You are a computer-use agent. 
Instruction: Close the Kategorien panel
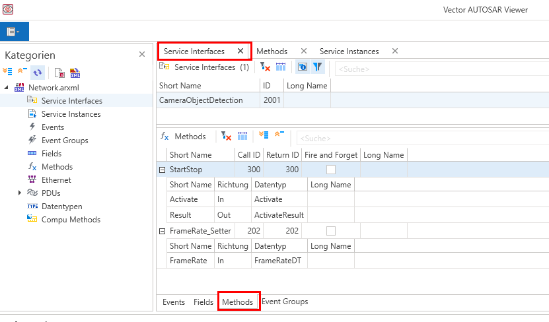tap(141, 54)
